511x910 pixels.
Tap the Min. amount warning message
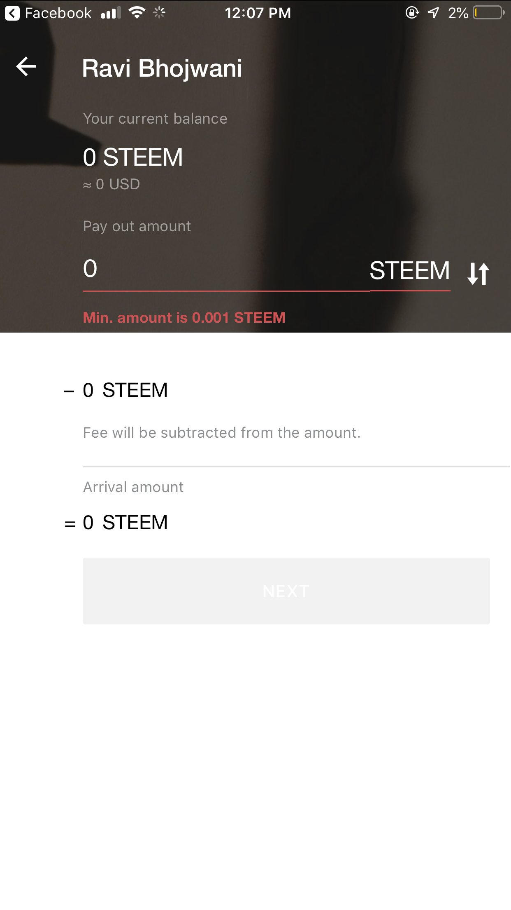(184, 318)
